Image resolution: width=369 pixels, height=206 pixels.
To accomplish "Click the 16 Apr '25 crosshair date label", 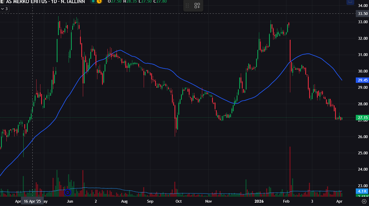I will coord(32,201).
